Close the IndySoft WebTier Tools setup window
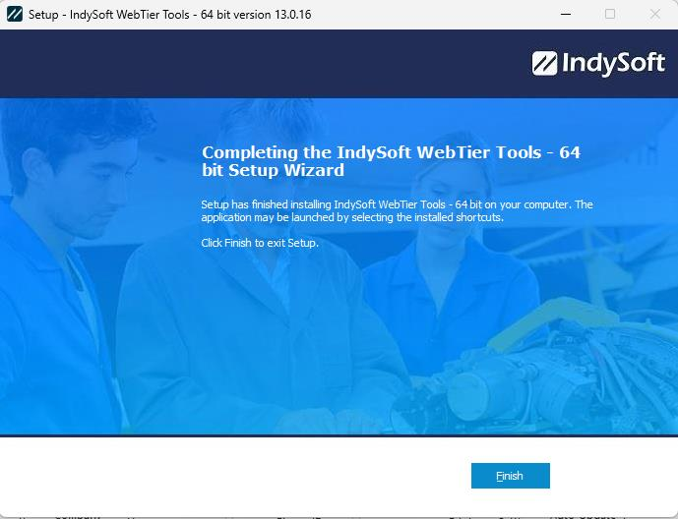This screenshot has height=519, width=678. tap(655, 14)
